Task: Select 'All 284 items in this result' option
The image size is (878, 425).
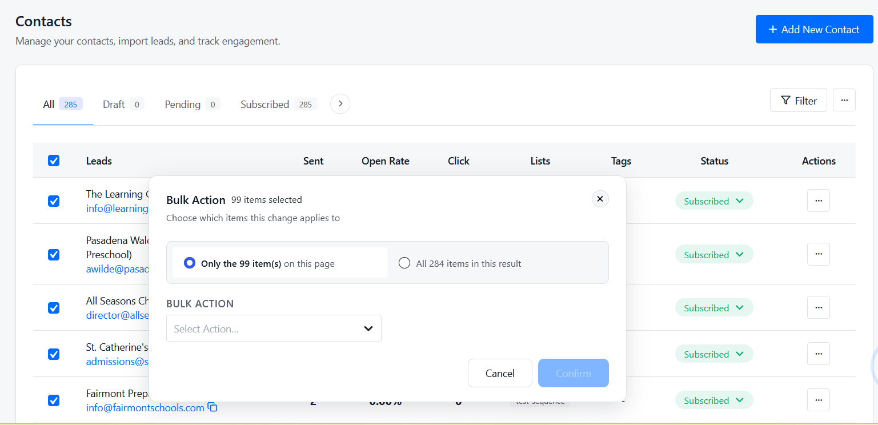Action: pos(460,263)
